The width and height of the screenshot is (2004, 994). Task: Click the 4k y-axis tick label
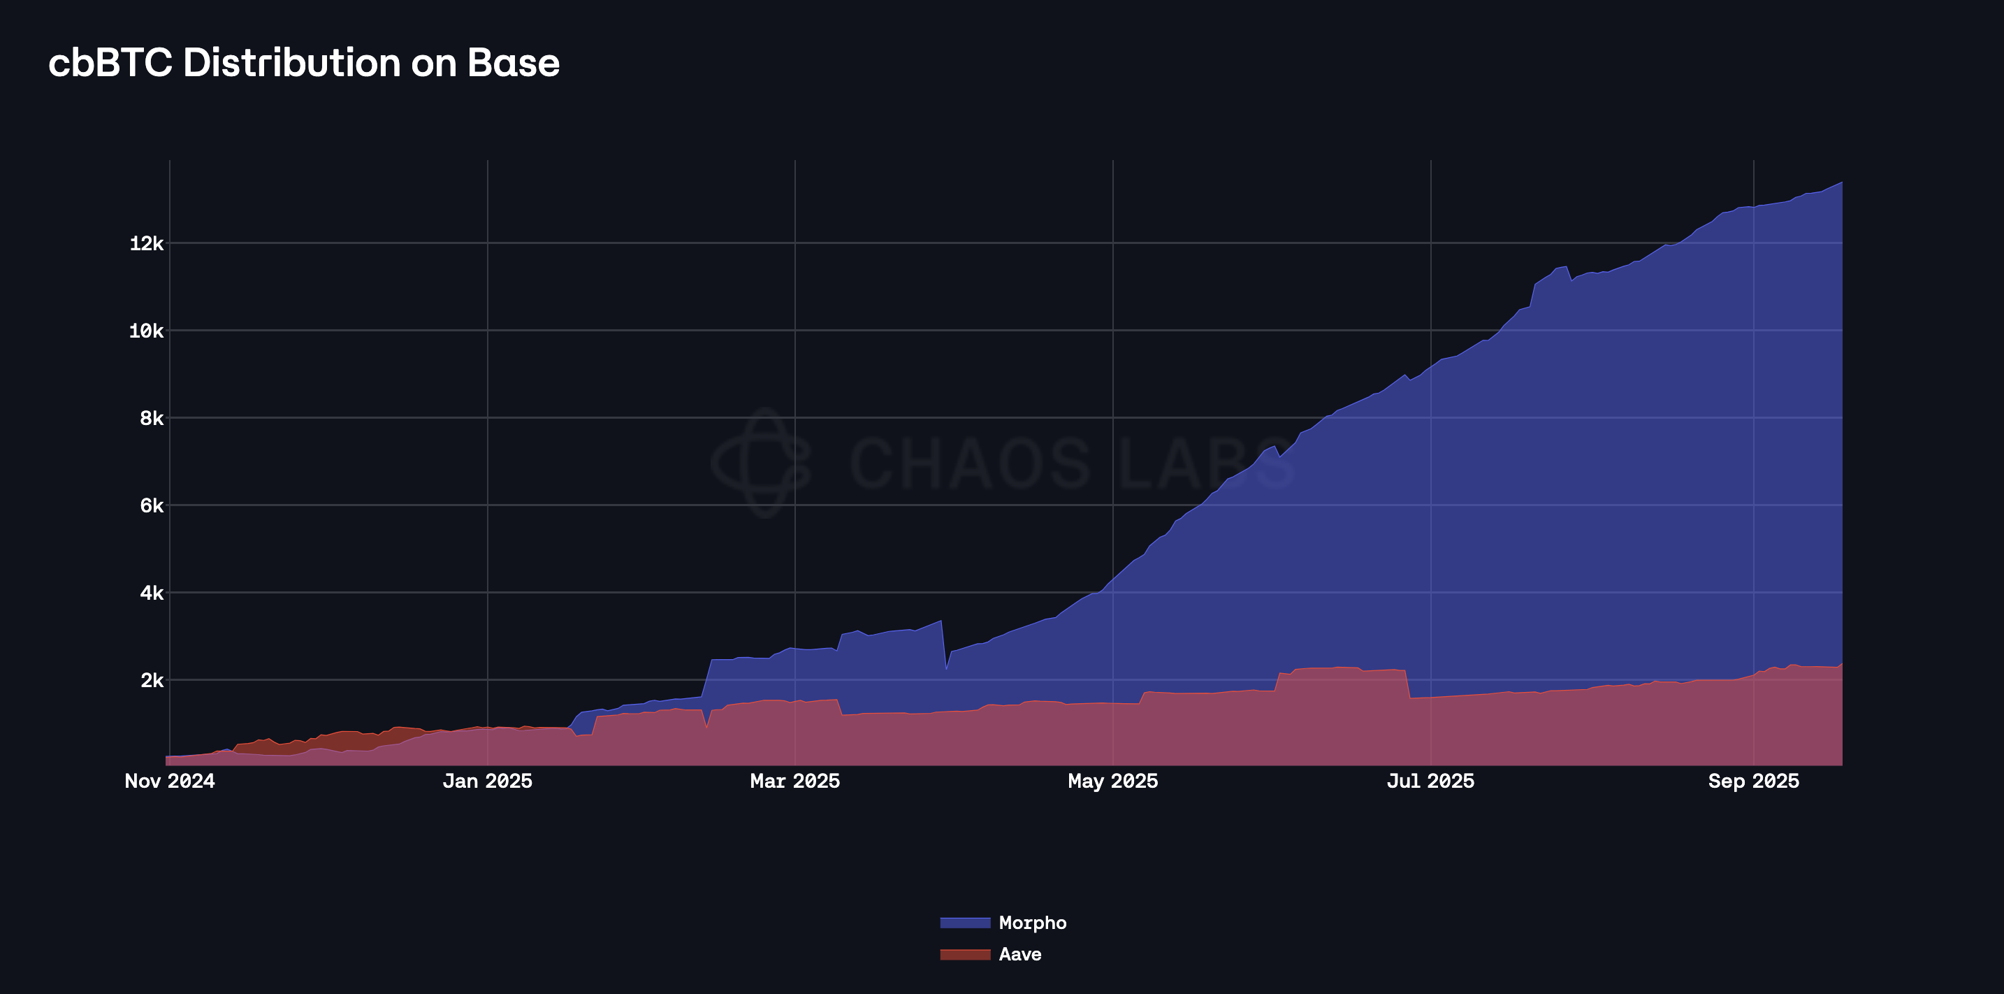point(152,593)
